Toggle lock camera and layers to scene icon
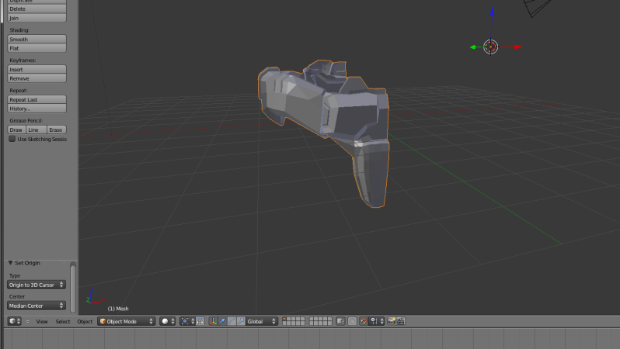This screenshot has width=620, height=349. (x=340, y=321)
